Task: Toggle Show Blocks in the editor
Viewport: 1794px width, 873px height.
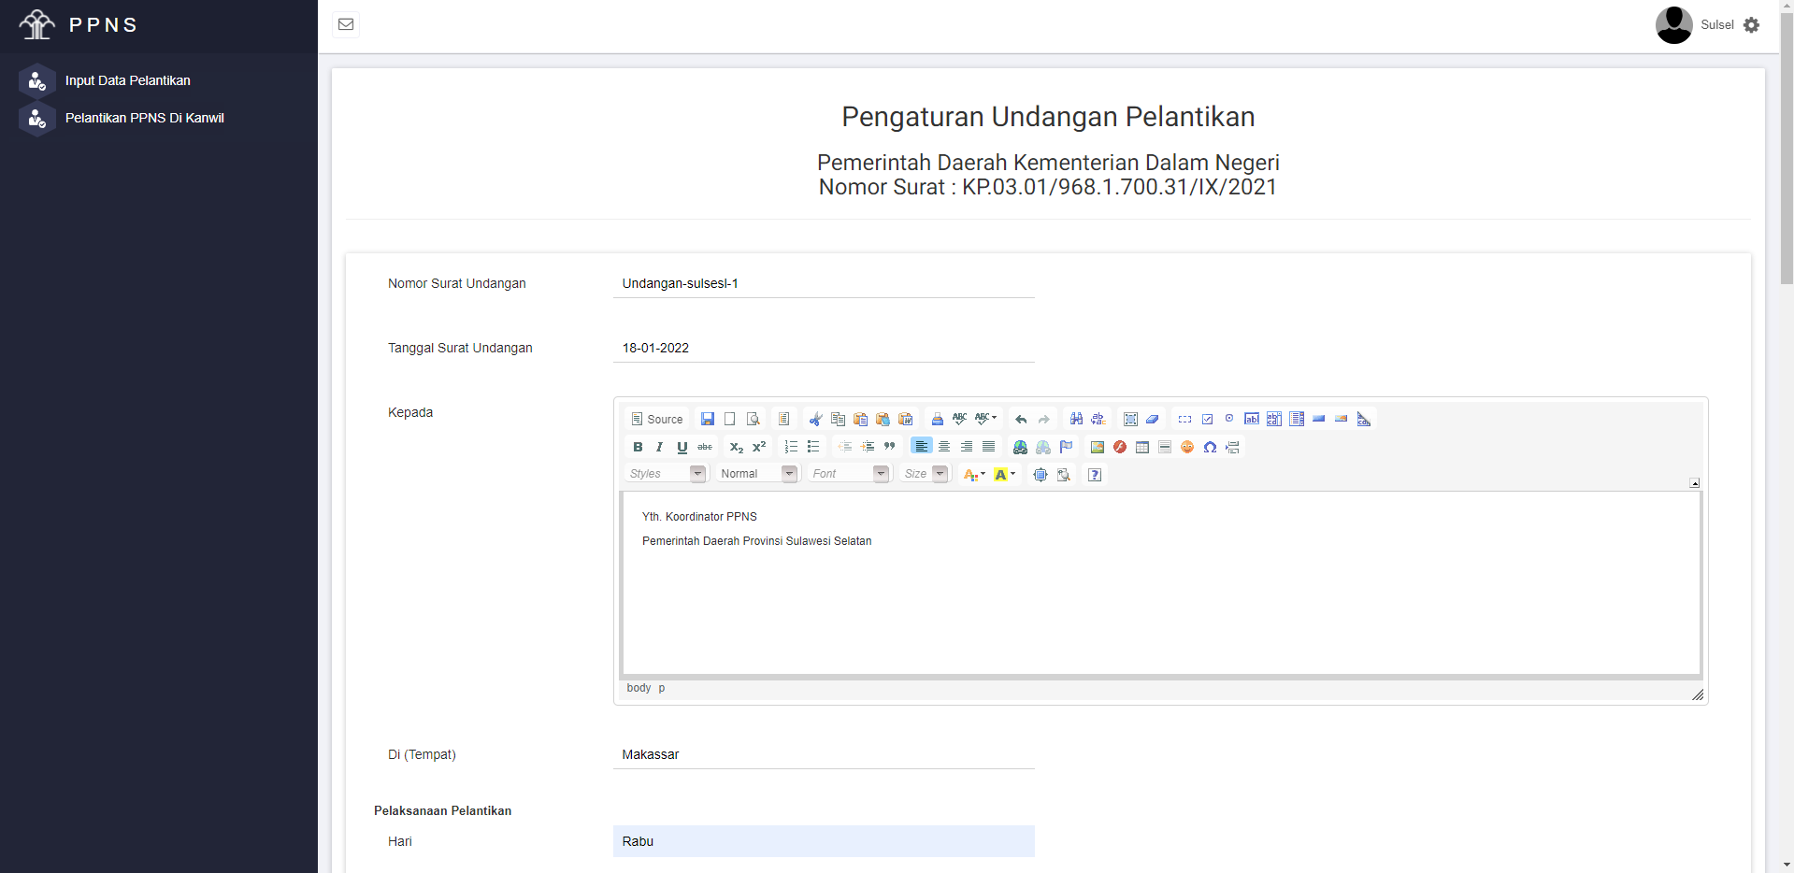Action: tap(1063, 474)
